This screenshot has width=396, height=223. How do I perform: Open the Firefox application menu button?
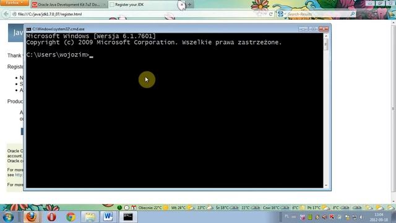tap(14, 2)
